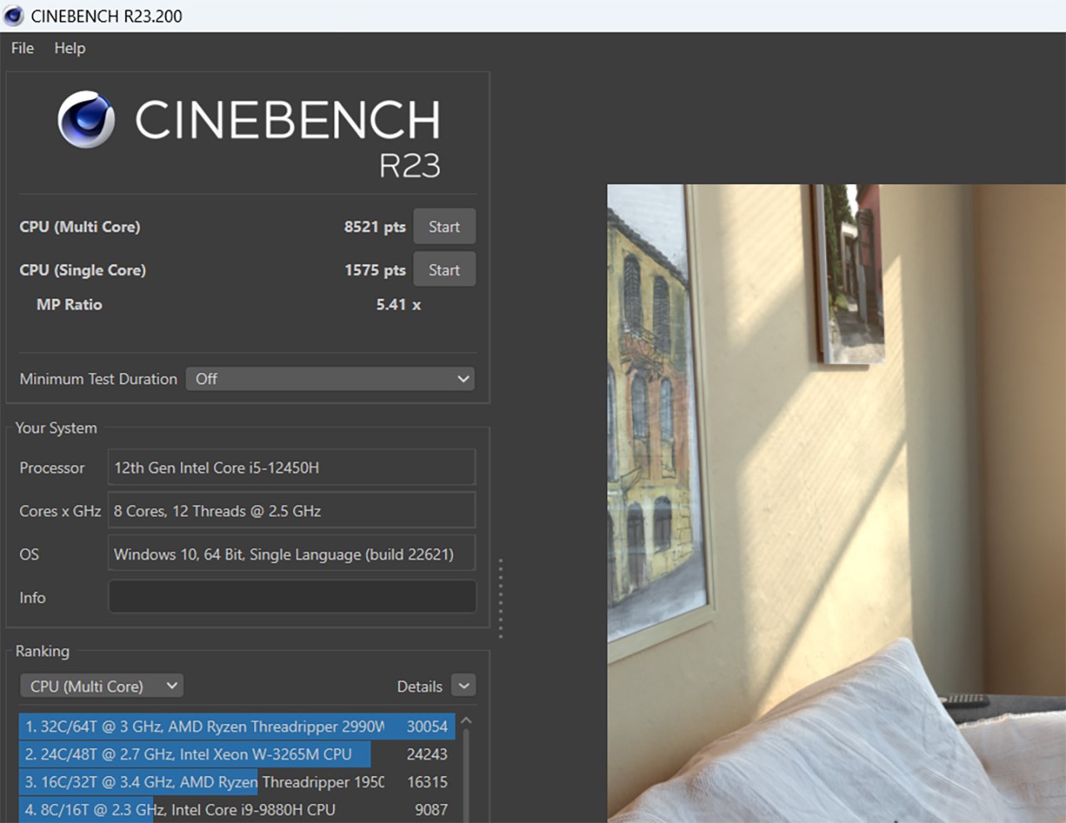Click inside the Info input field

[291, 596]
